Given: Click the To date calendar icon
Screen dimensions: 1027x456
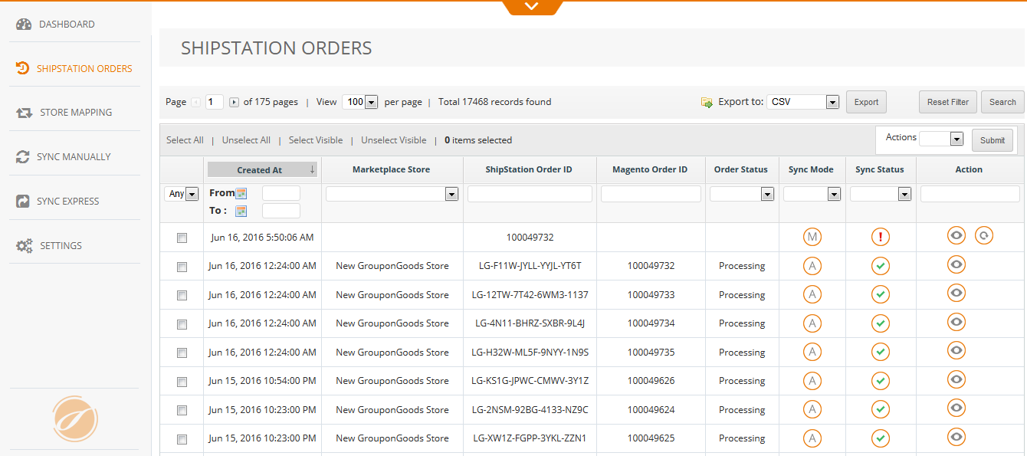Looking at the screenshot, I should [241, 211].
